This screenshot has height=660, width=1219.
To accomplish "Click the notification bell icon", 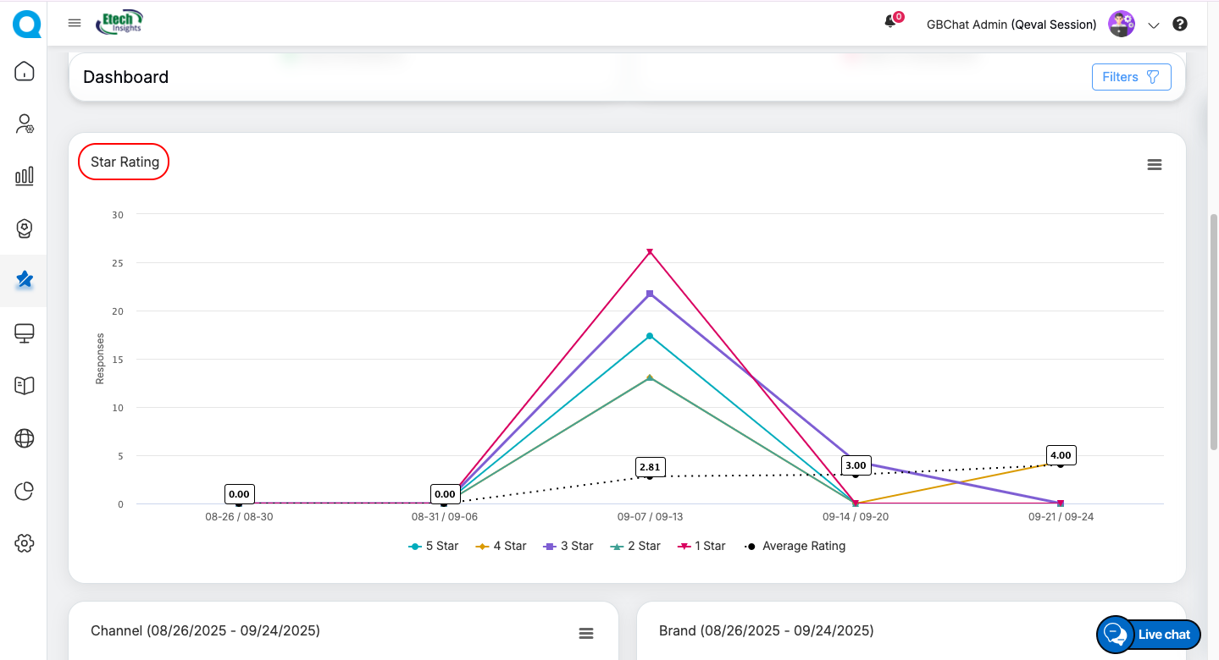I will pyautogui.click(x=890, y=23).
